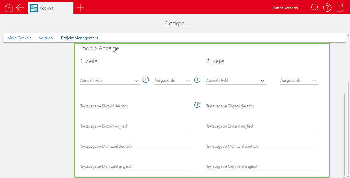This screenshot has width=350, height=178.
Task: Open a new tab with the plus icon
Action: click(x=80, y=7)
